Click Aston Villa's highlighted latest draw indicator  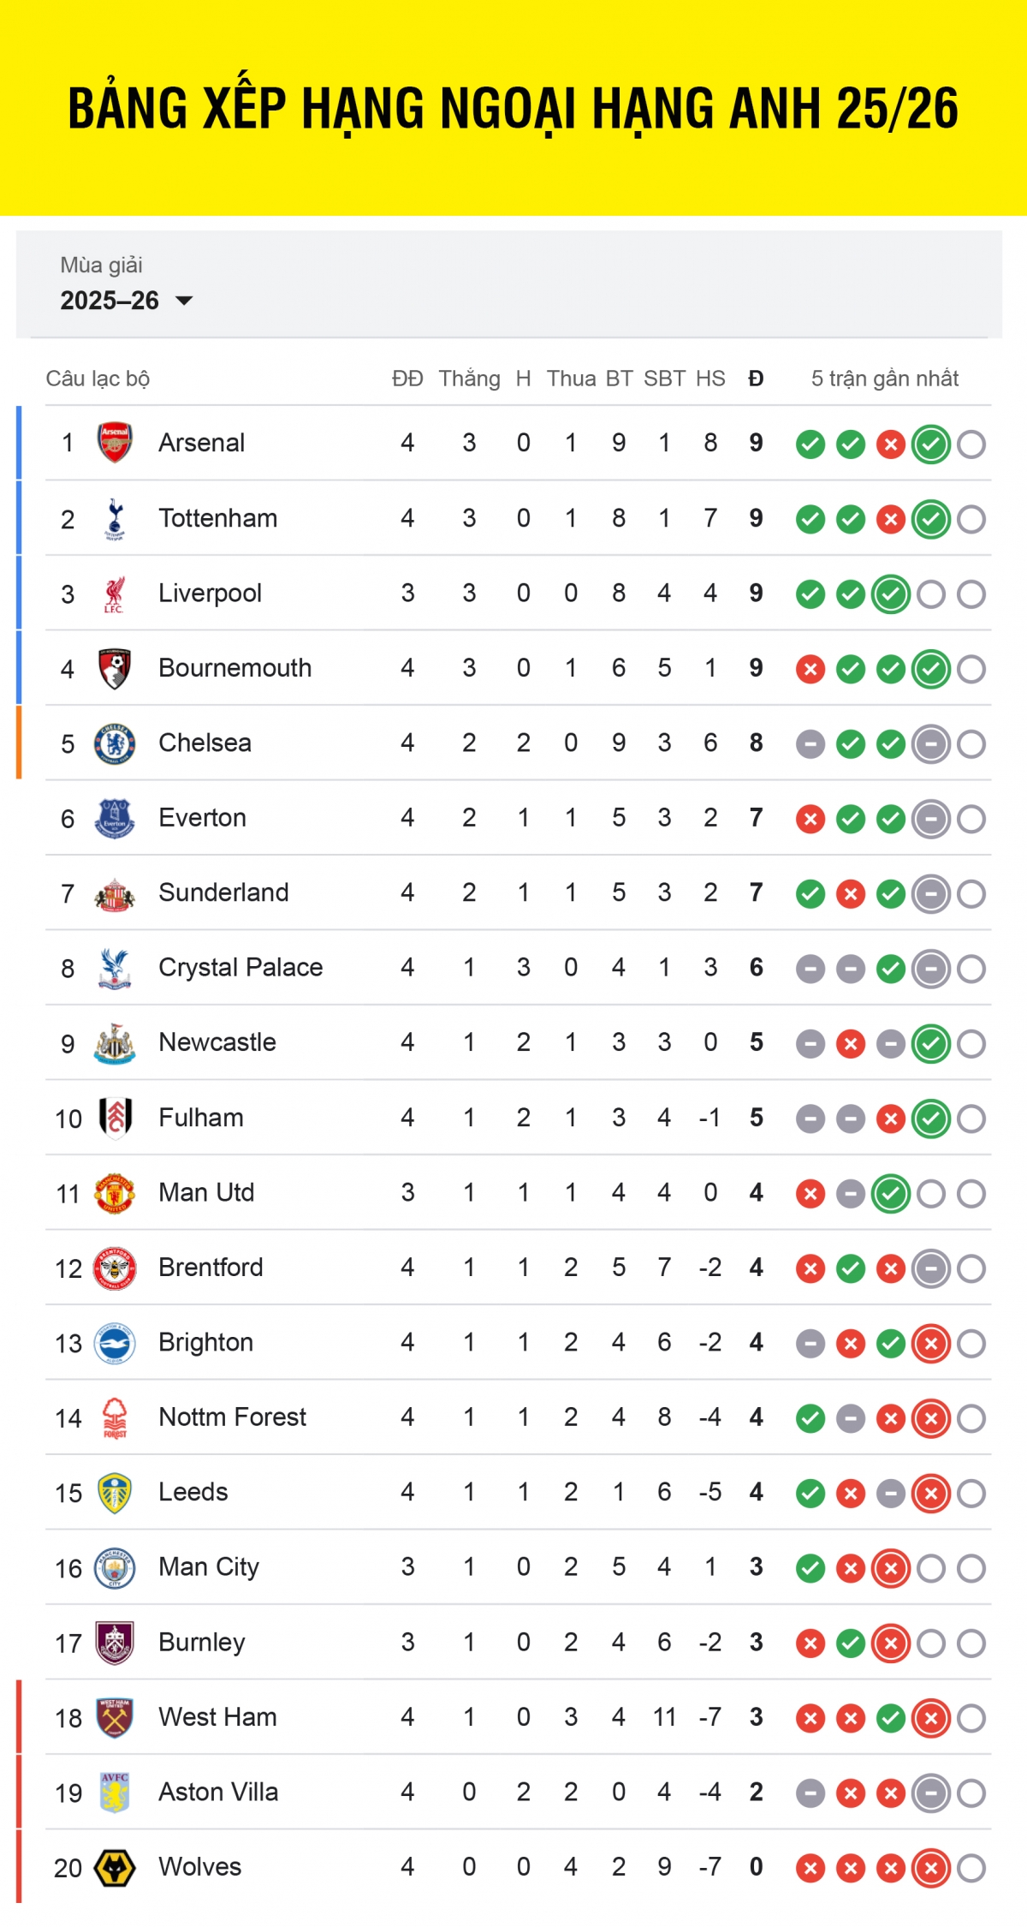click(x=931, y=1793)
